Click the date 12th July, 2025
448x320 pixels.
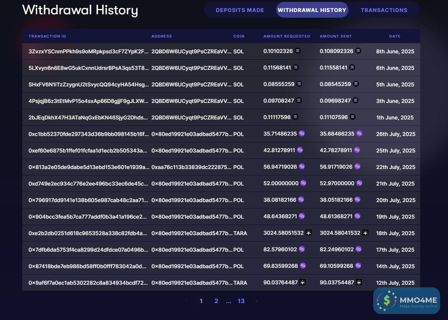pyautogui.click(x=395, y=283)
